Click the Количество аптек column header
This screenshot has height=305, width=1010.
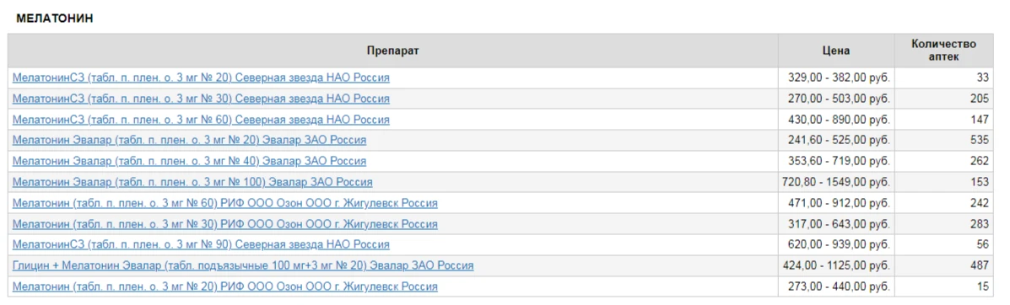(x=943, y=51)
